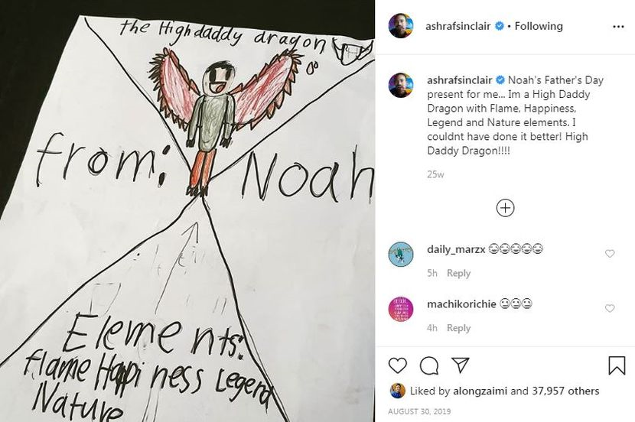Share post via paper plane icon

click(460, 365)
